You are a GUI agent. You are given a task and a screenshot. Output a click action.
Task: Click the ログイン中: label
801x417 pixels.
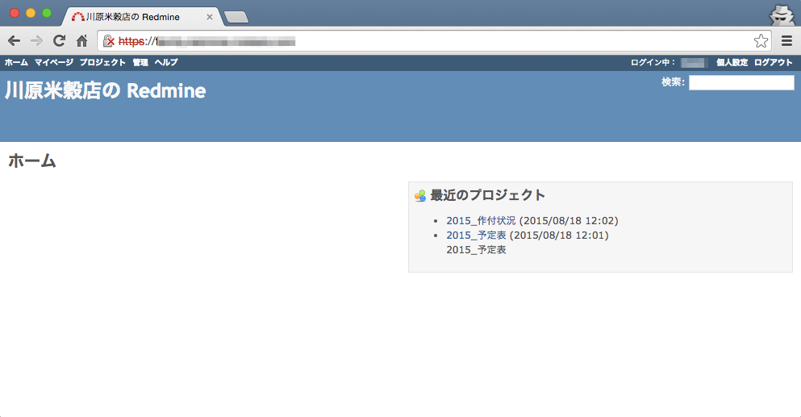(653, 62)
